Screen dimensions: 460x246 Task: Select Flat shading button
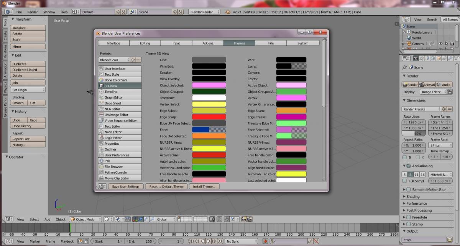click(x=37, y=103)
